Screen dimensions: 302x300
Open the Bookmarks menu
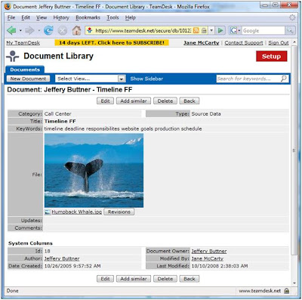(x=88, y=17)
